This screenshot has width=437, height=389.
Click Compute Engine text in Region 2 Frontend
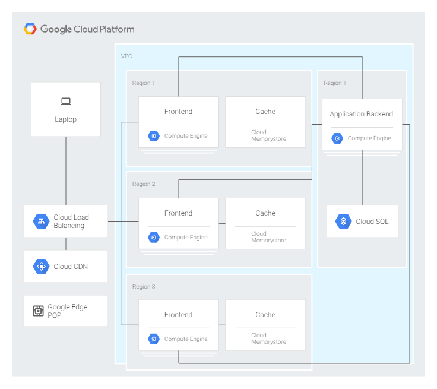tap(186, 238)
